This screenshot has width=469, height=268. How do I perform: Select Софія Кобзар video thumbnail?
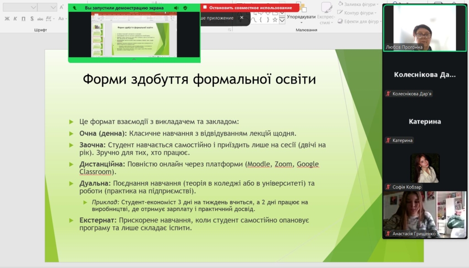click(425, 168)
